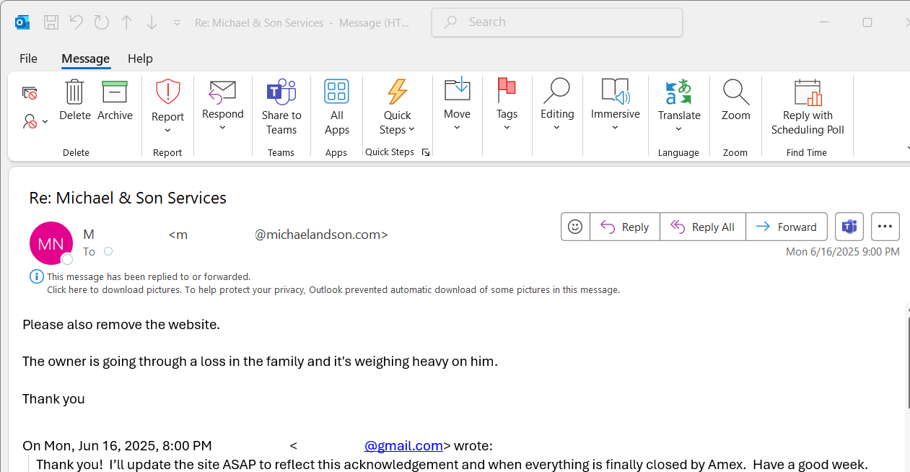Click the Delete trash can icon

pyautogui.click(x=75, y=93)
